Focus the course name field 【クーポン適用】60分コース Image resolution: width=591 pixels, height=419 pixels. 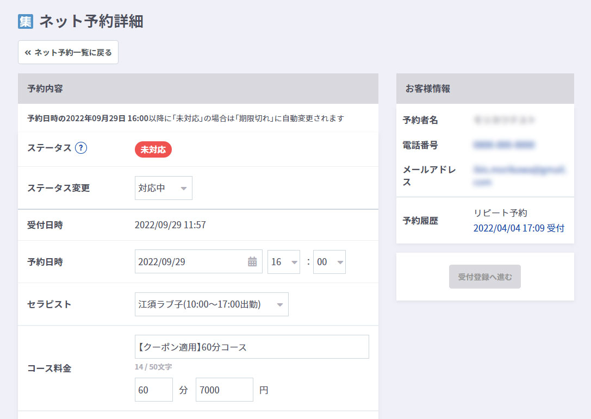click(x=252, y=347)
